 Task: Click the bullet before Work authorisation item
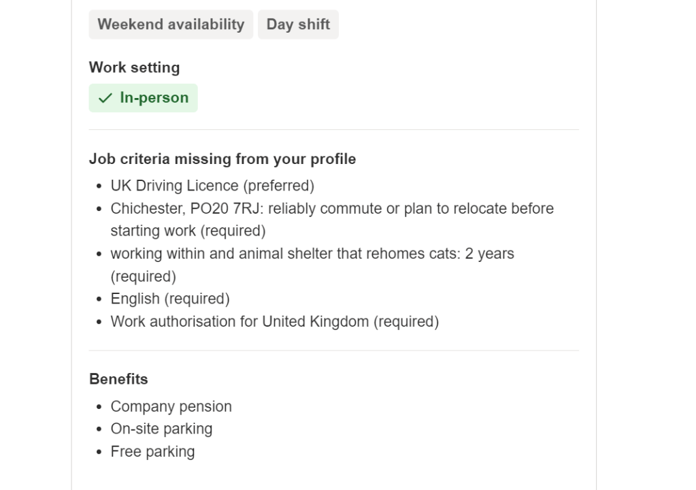point(99,321)
